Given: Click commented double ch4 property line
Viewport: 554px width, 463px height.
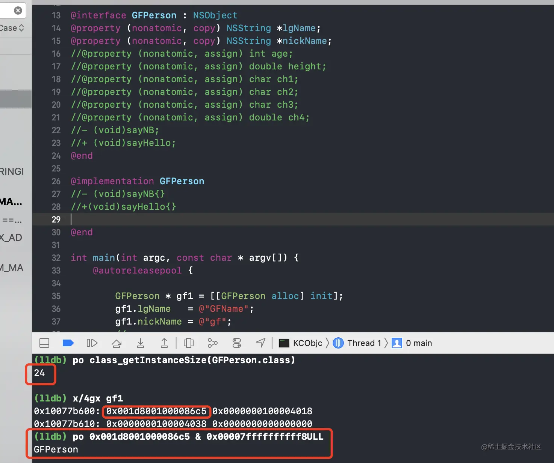Looking at the screenshot, I should [x=190, y=117].
